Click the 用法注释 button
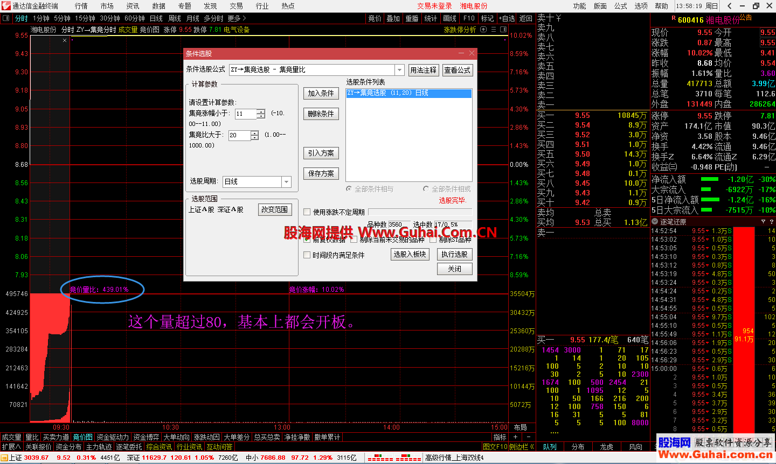The image size is (776, 464). (x=424, y=70)
